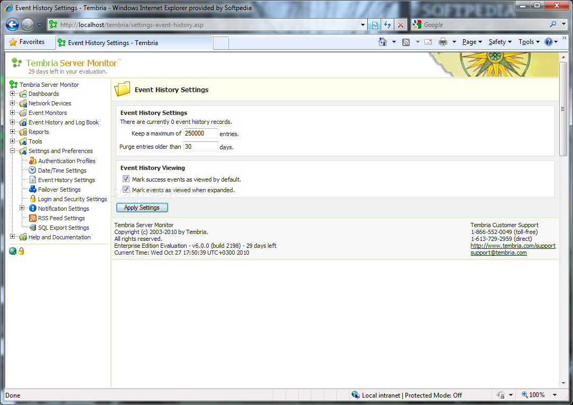Open the Favorites panel
Image resolution: width=573 pixels, height=405 pixels.
[x=26, y=42]
